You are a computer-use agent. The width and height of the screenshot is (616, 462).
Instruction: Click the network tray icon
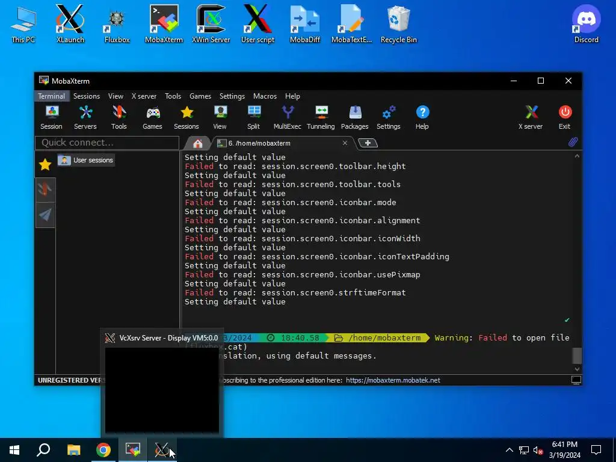point(524,450)
